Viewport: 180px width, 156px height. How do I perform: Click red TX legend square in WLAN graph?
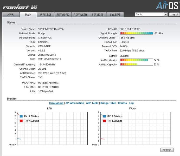[104, 121]
